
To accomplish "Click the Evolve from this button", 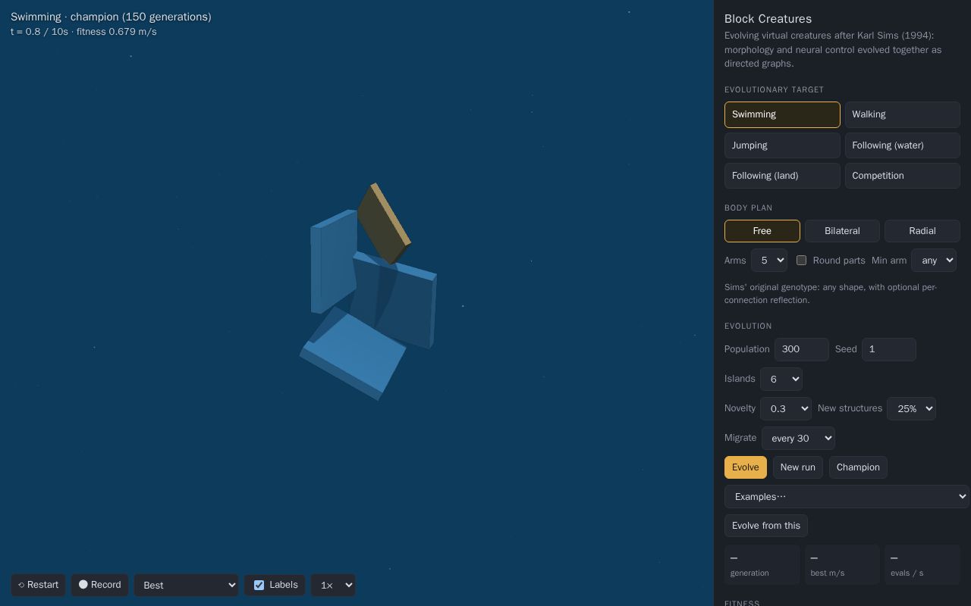I will 766,526.
